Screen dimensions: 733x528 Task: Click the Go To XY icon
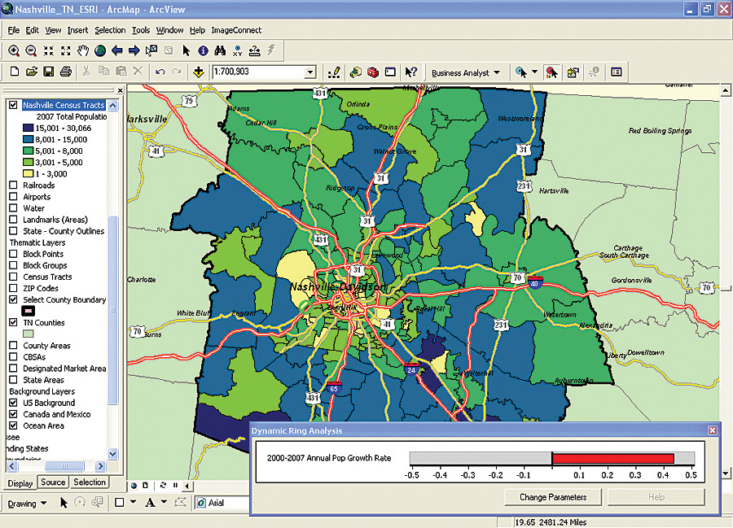(238, 50)
